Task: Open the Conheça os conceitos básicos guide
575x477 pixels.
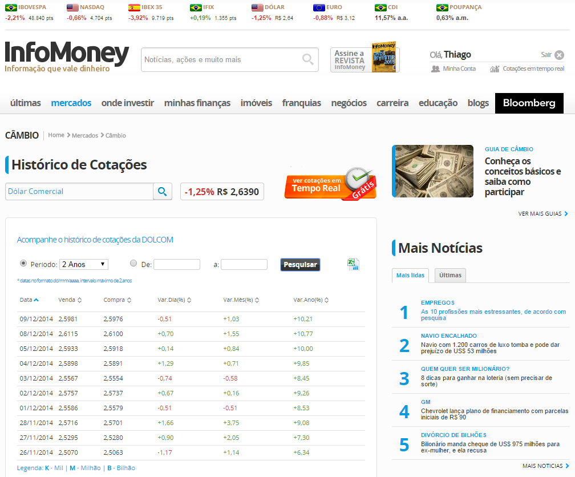Action: coord(523,176)
